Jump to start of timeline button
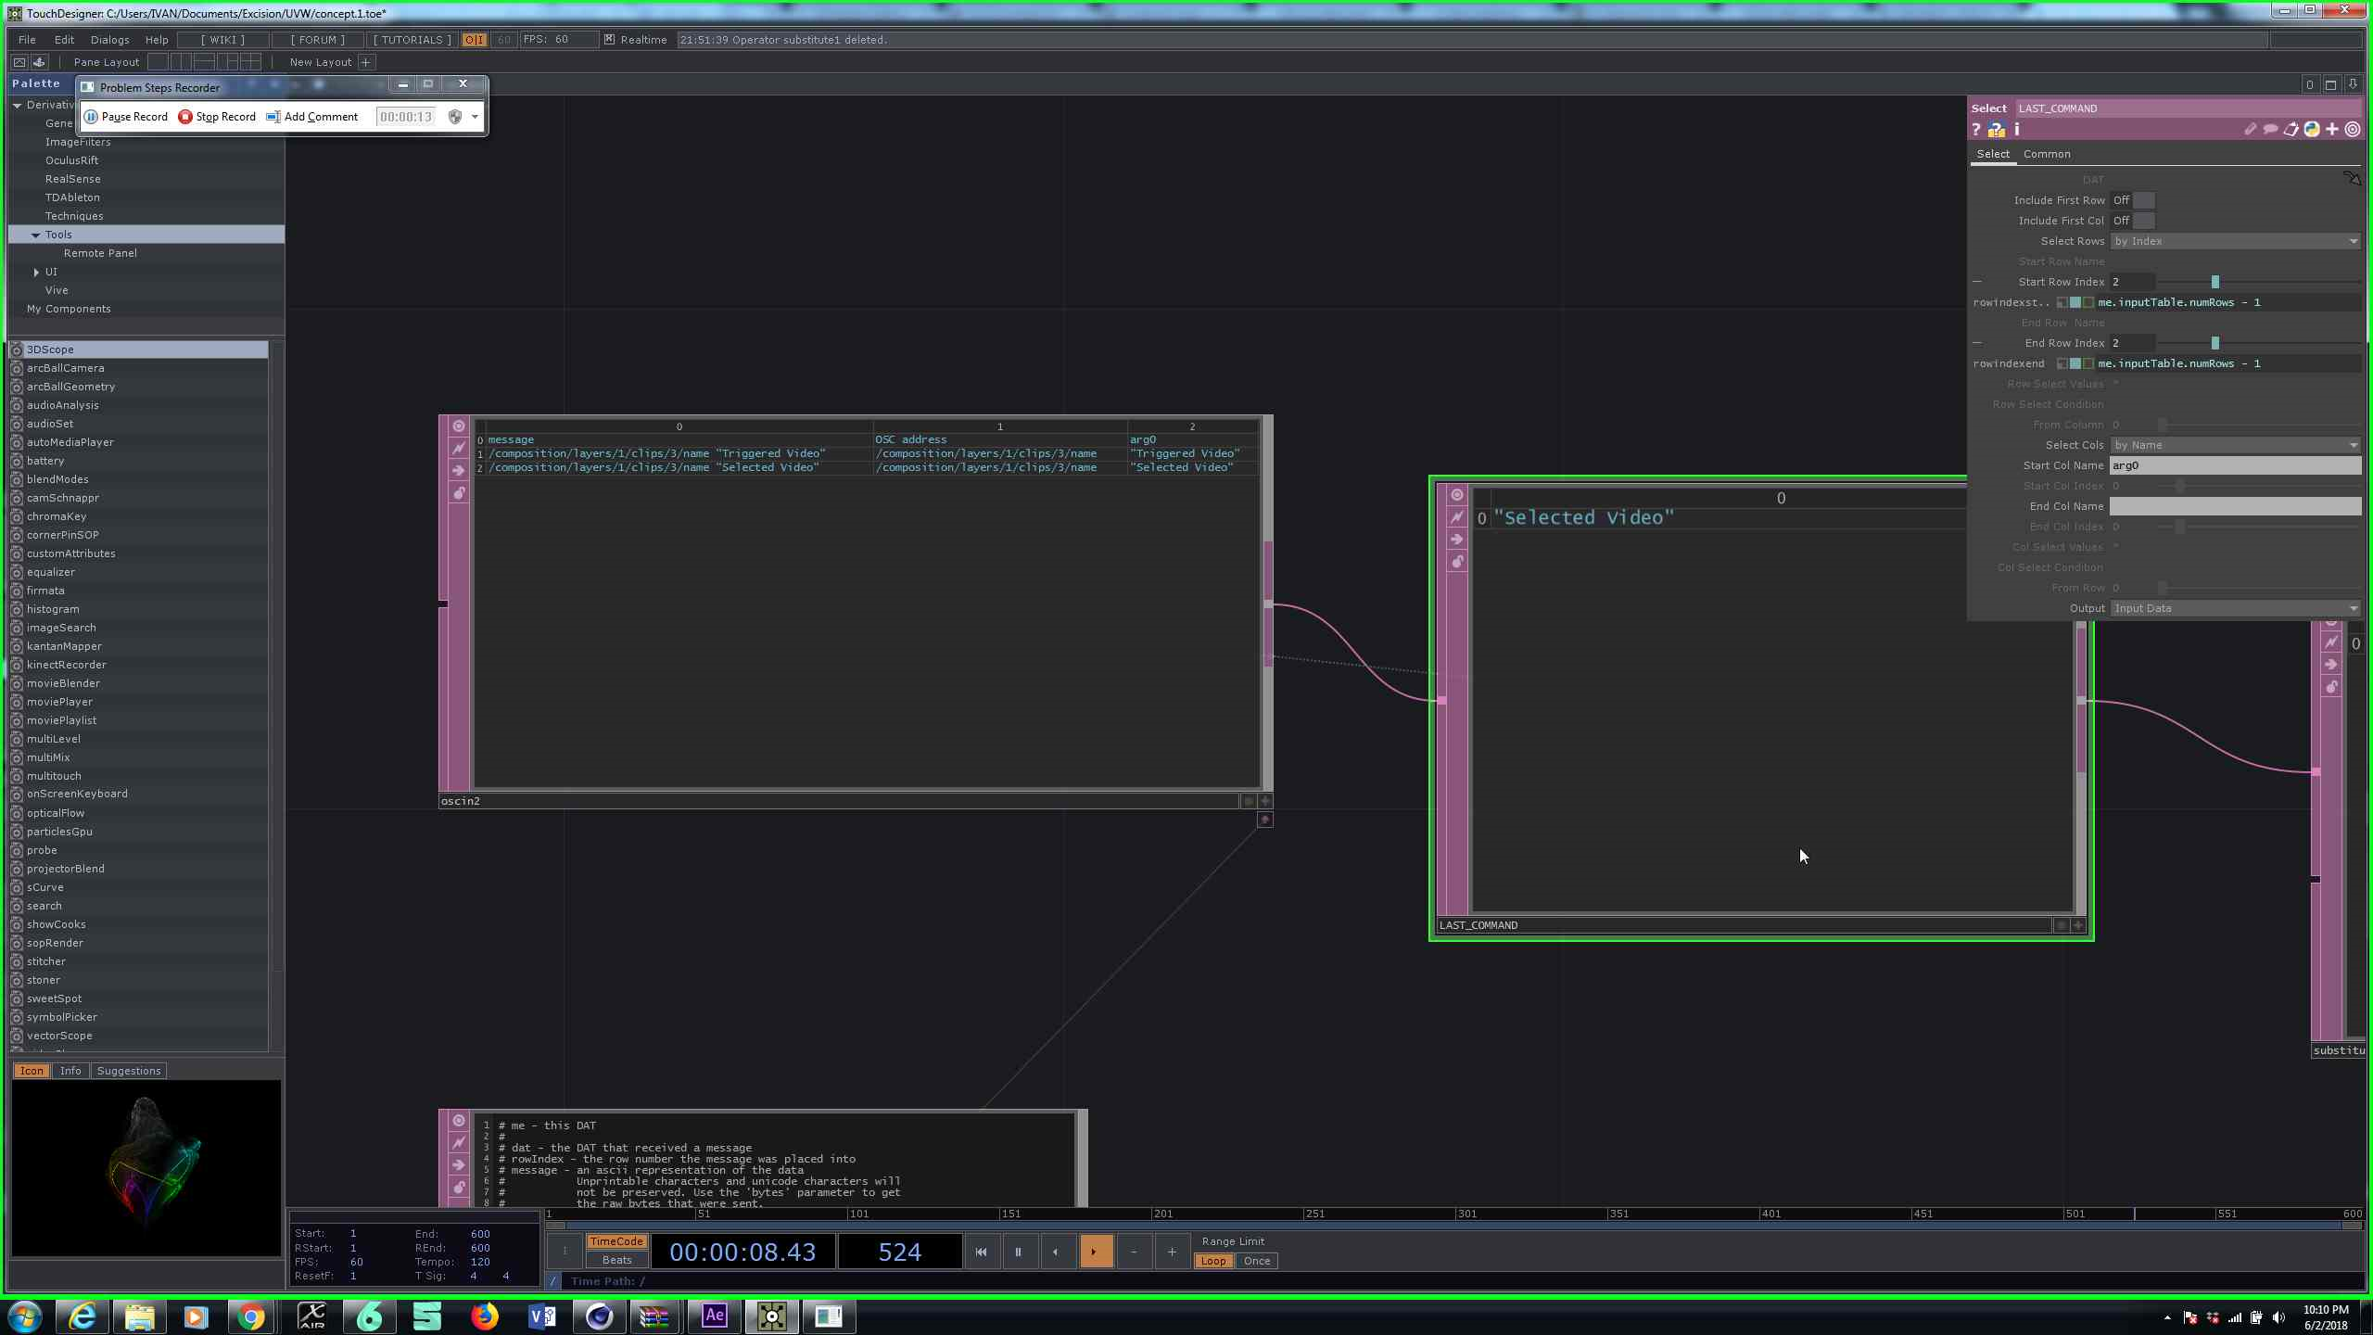The width and height of the screenshot is (2373, 1335). 981,1252
